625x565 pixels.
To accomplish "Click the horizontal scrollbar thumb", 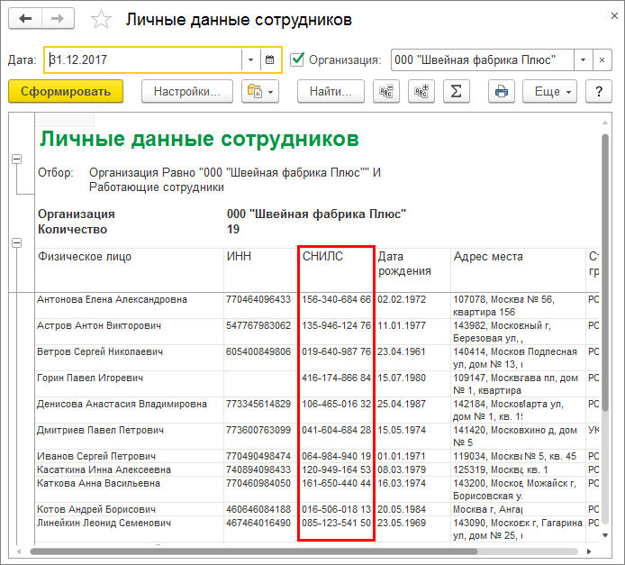I will (254, 551).
